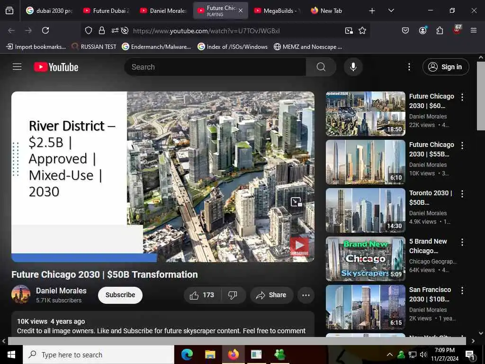Switch to the Future Dubai tab

[x=107, y=11]
